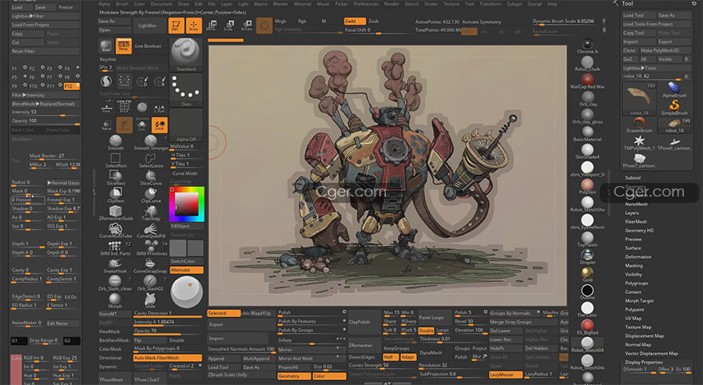Select the Topology brush
Image resolution: width=703 pixels, height=385 pixels.
(x=151, y=213)
